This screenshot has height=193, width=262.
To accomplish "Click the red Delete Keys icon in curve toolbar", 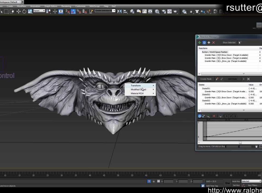I will tap(214, 116).
